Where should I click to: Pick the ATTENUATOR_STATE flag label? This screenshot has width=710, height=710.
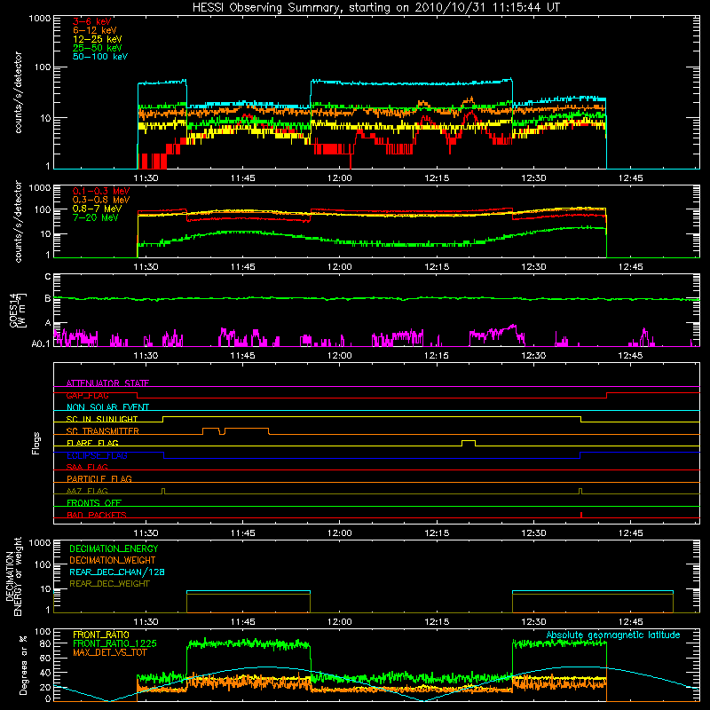[x=107, y=383]
